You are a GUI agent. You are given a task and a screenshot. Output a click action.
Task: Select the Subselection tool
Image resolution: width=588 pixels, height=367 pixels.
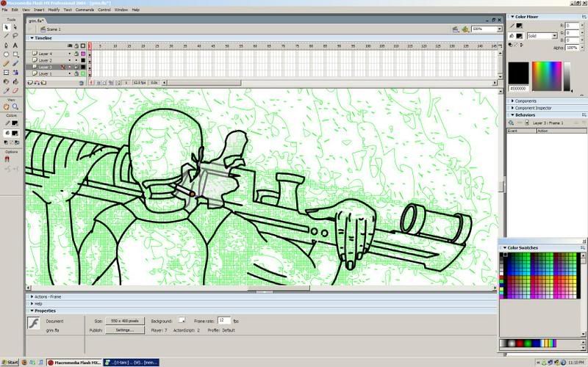point(15,27)
